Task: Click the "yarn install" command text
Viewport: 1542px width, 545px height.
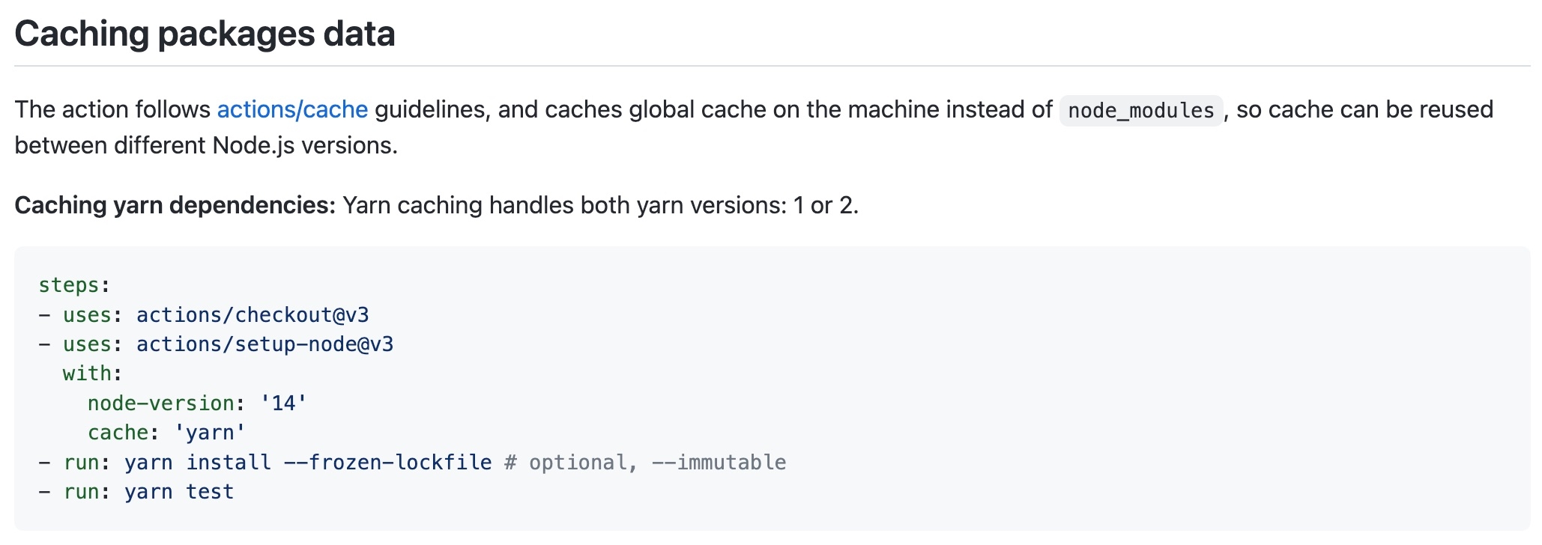Action: pyautogui.click(x=198, y=463)
